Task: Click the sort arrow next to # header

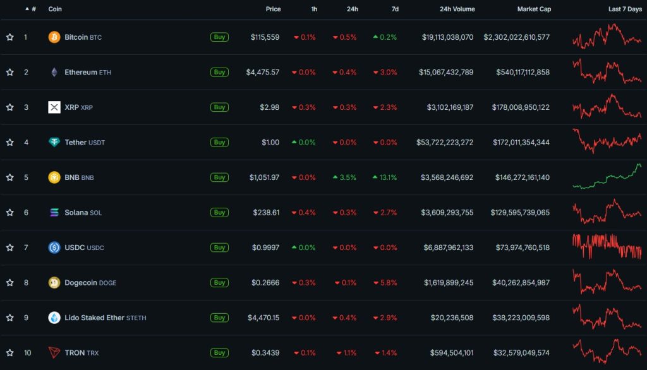Action: 27,9
